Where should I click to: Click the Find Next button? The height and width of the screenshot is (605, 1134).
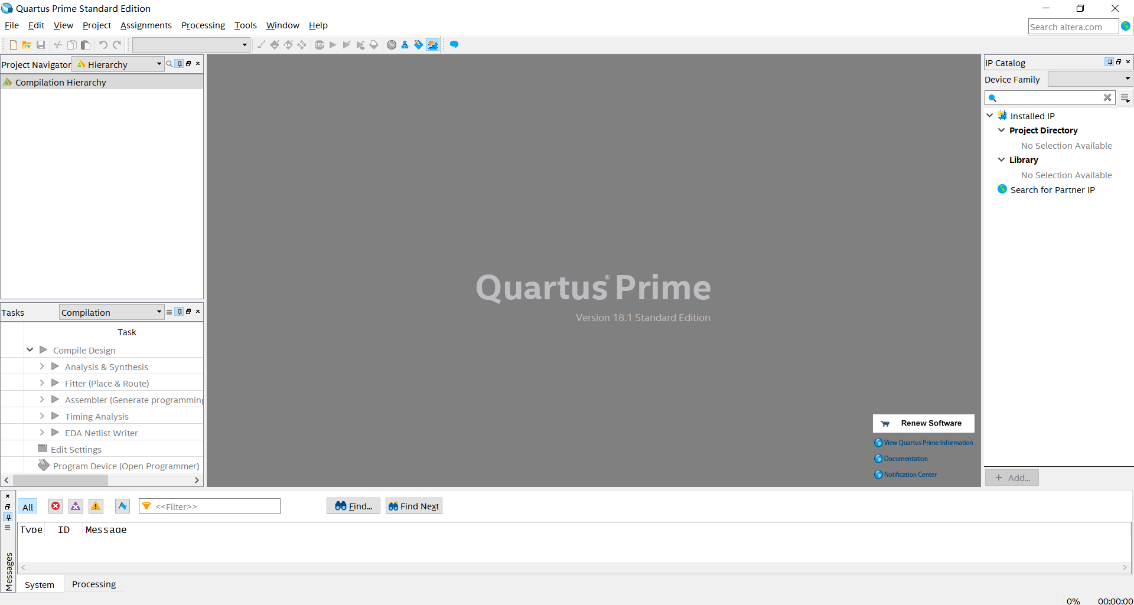[414, 506]
